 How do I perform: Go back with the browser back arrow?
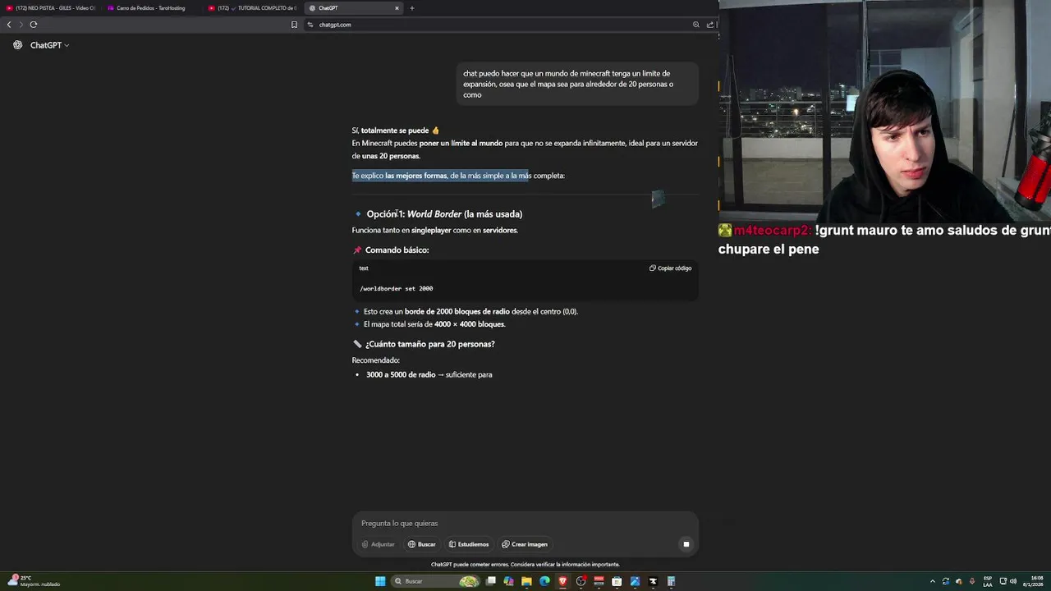click(x=9, y=25)
